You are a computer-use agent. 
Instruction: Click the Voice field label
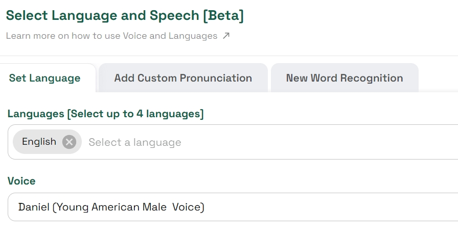(21, 181)
